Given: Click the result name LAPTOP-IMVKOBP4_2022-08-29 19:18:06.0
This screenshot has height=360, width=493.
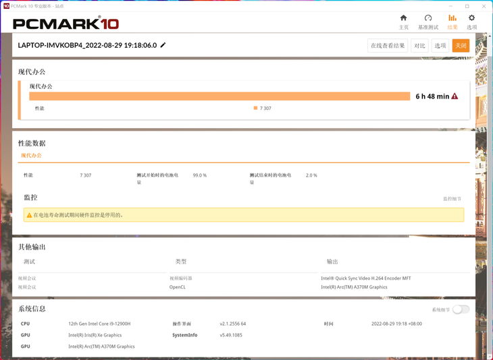Looking at the screenshot, I should tap(87, 45).
